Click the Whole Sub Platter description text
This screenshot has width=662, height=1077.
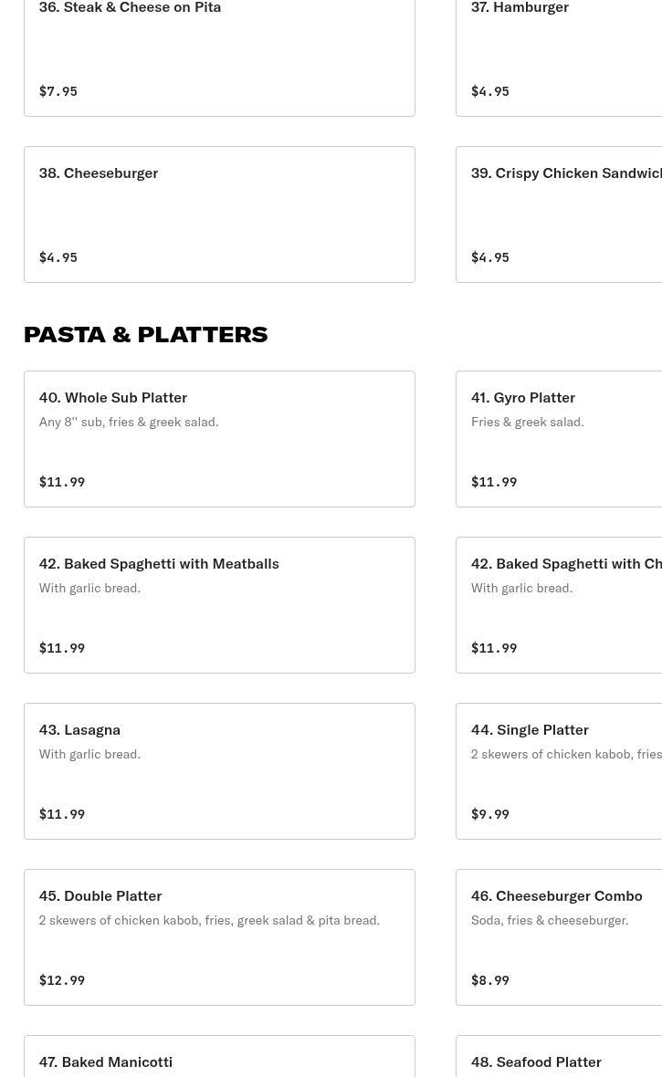(129, 422)
